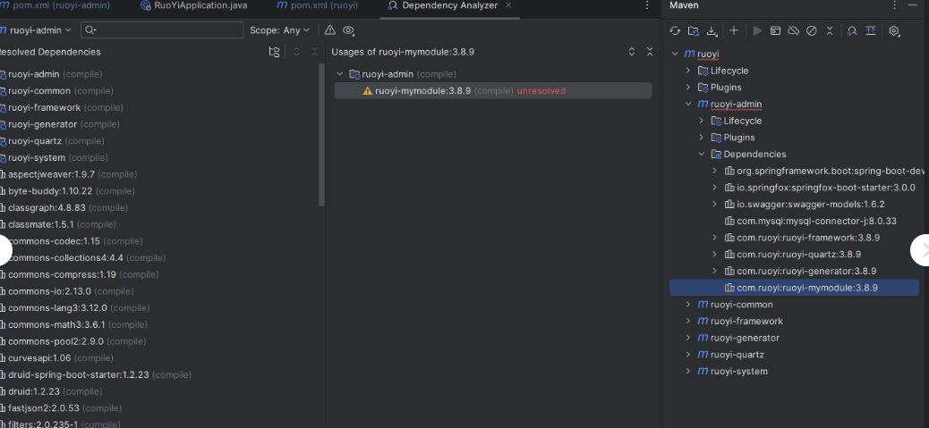Switch to RuoYiApplication.java tab
The height and width of the screenshot is (428, 929).
pyautogui.click(x=193, y=5)
